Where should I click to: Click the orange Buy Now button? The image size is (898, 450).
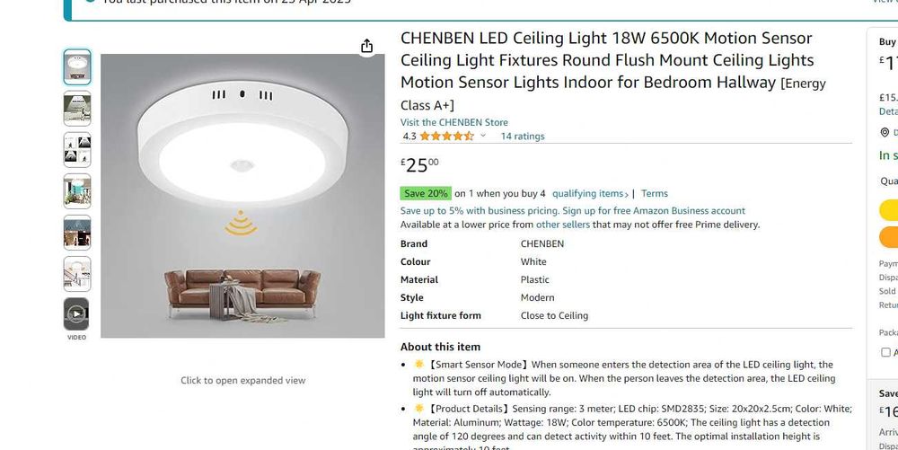point(888,237)
